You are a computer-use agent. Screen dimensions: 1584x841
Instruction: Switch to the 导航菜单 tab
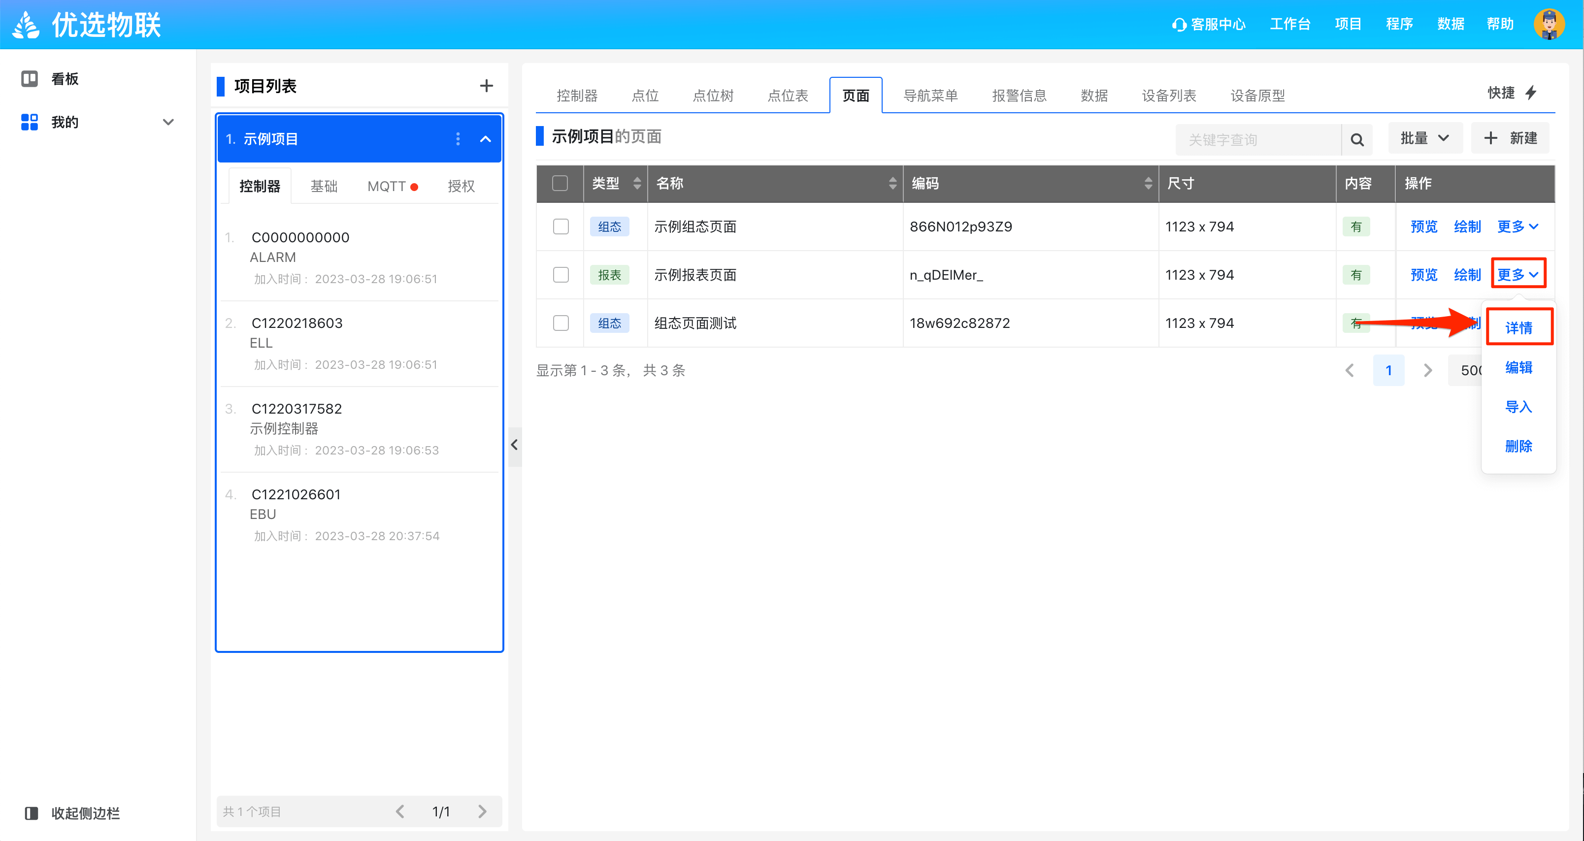(x=930, y=96)
